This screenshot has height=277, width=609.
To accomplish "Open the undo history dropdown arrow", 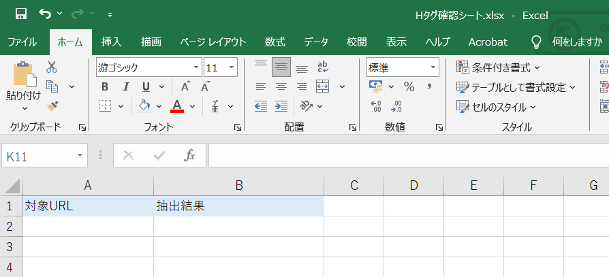I will tap(59, 14).
